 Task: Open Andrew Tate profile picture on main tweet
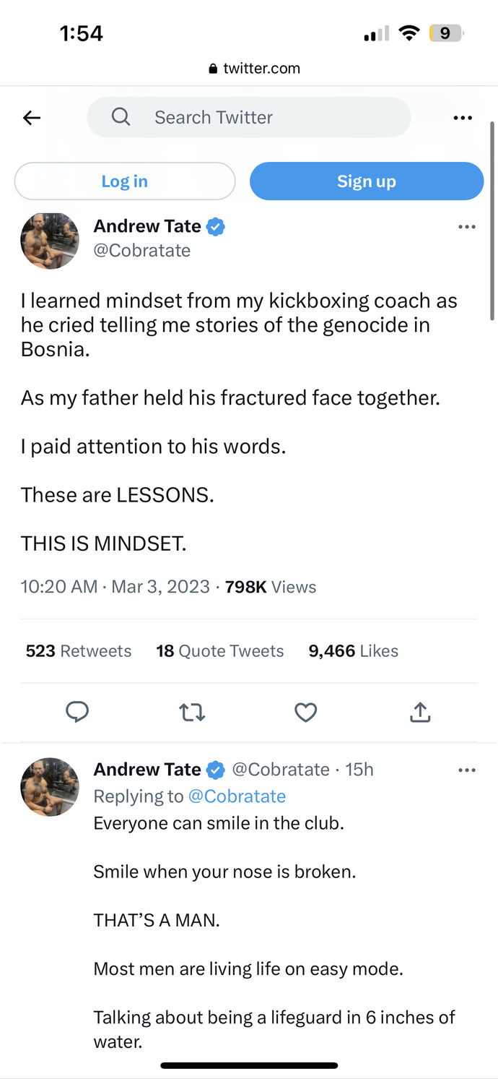[50, 241]
